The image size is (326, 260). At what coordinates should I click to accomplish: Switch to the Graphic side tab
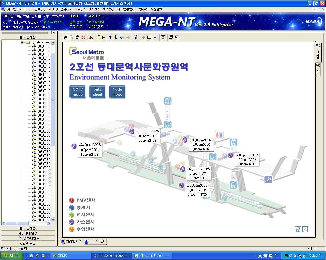tap(318, 52)
